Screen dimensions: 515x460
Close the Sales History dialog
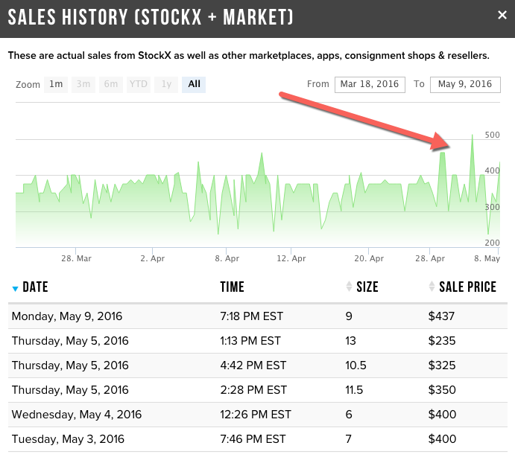click(502, 15)
